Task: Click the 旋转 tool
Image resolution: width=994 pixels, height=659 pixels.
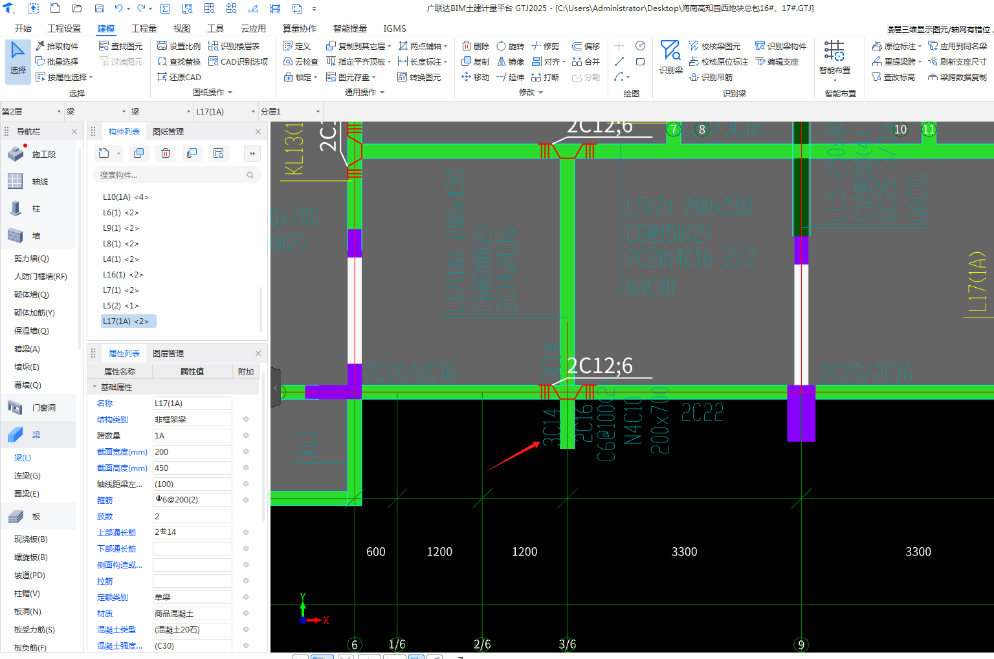Action: pyautogui.click(x=511, y=46)
